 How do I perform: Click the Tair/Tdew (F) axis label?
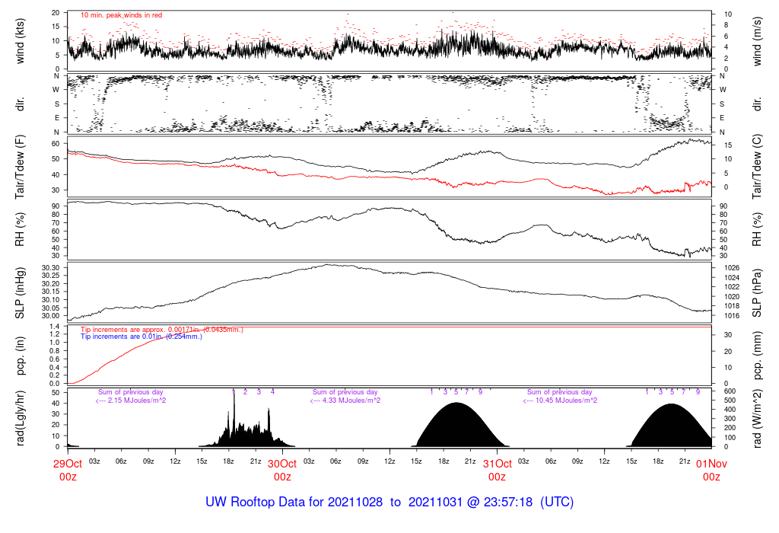click(21, 166)
